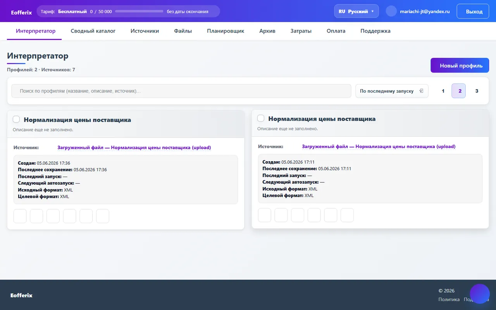
Task: Click the Создан: 05.06.2026 17:11 line
Action: [289, 162]
